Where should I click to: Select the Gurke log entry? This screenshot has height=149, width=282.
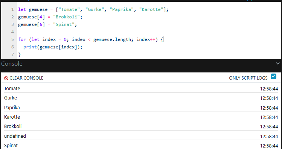[141, 98]
